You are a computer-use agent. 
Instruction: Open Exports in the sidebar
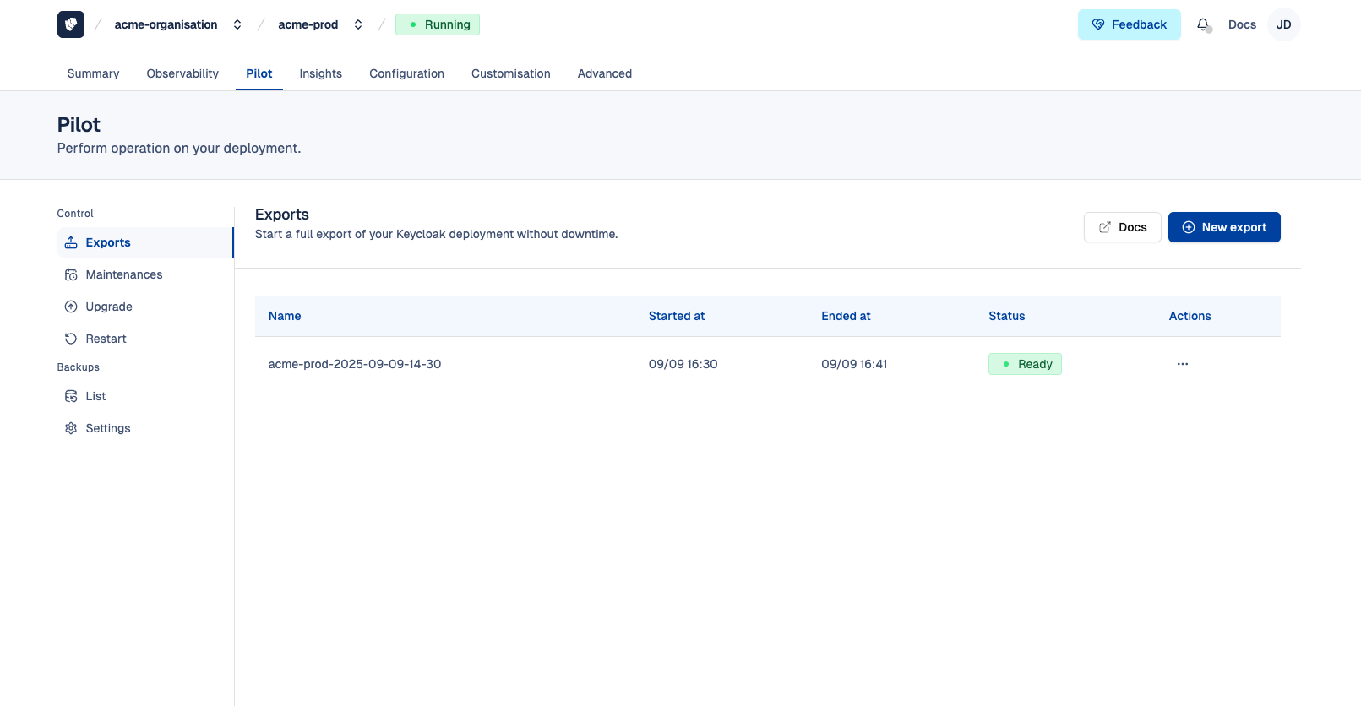(x=145, y=242)
